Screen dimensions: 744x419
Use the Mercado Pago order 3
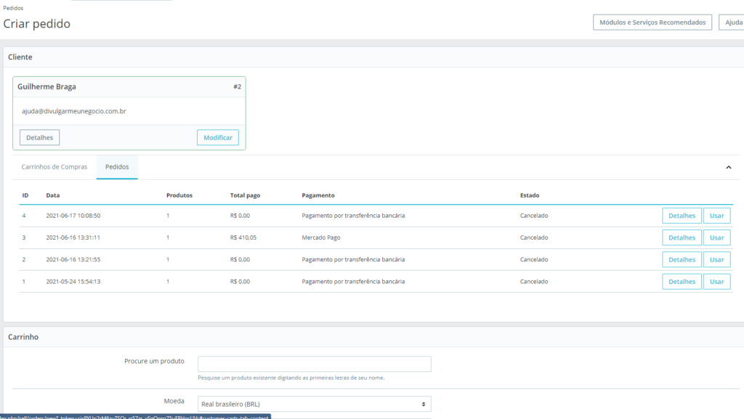[x=716, y=237]
